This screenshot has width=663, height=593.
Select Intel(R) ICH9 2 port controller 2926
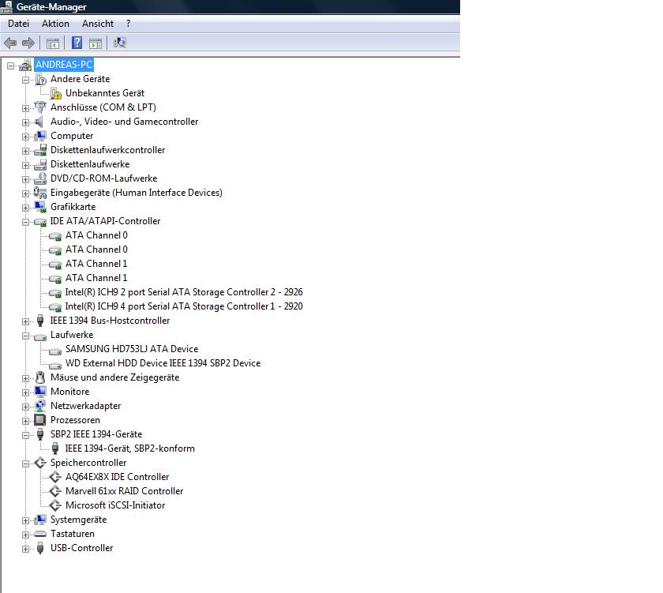(x=184, y=292)
